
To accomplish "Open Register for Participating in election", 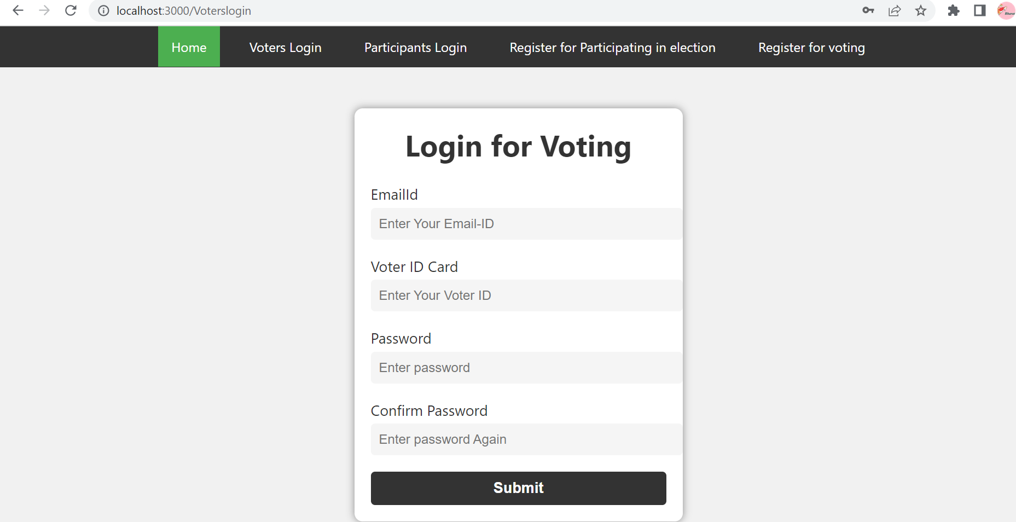I will 612,47.
